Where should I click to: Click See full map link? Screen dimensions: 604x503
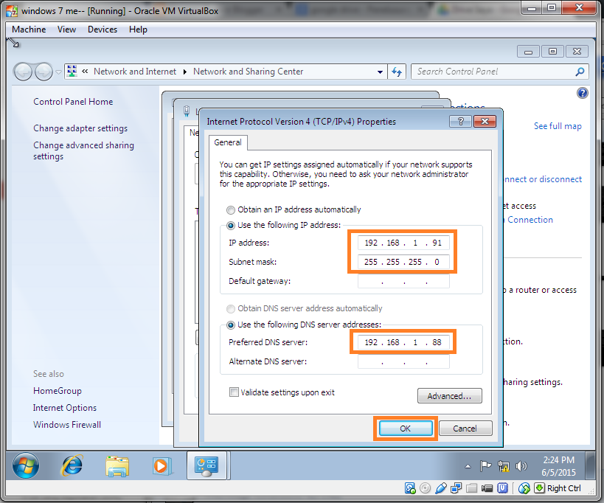click(x=558, y=126)
